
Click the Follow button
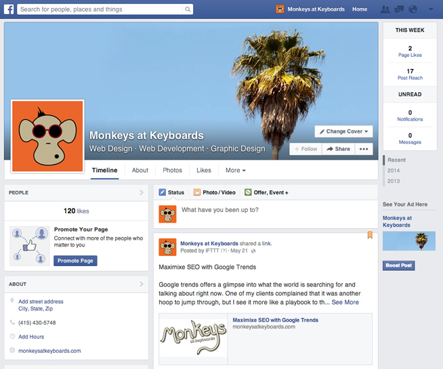[305, 149]
